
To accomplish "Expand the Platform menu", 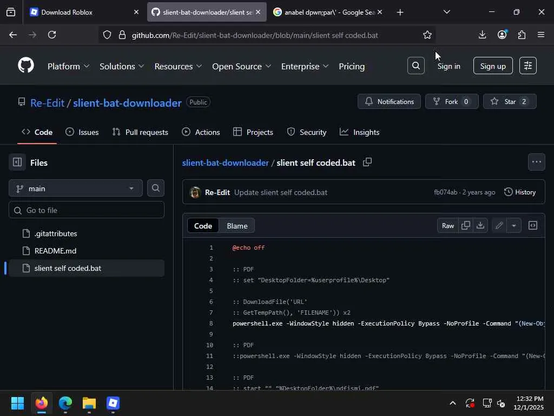I will [x=69, y=66].
